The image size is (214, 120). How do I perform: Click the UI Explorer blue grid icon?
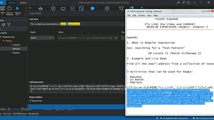coord(92,8)
